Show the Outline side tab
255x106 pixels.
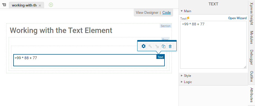pos(251,77)
